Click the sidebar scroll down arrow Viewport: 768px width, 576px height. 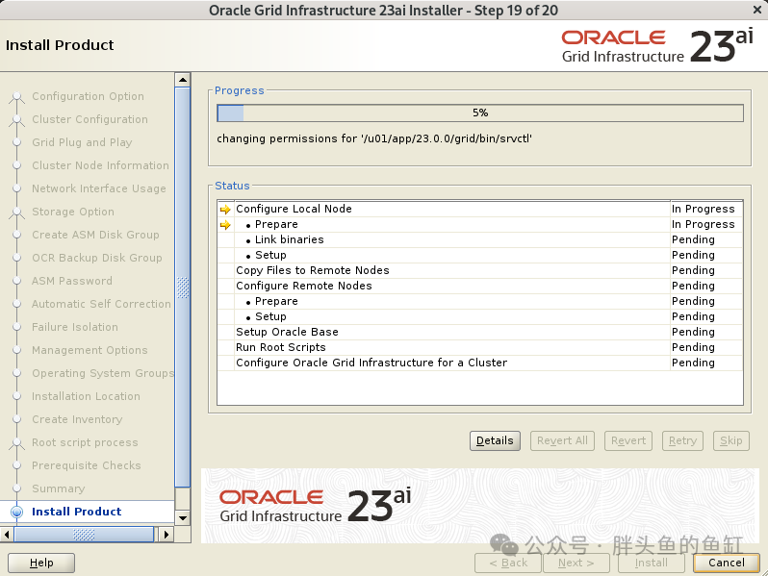pos(183,517)
